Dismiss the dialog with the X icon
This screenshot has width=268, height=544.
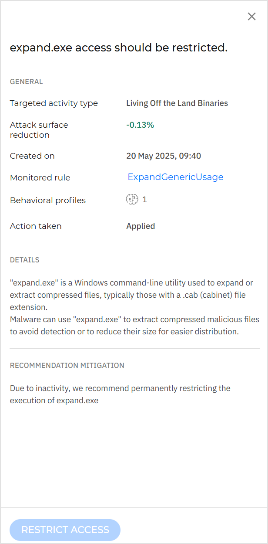pyautogui.click(x=251, y=16)
